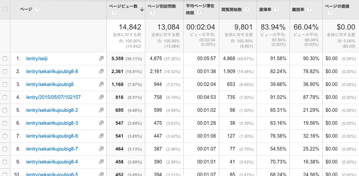Check the box for /entry/sekairikujoubig8-4 row
Image resolution: width=359 pixels, height=176 pixels.
(5, 162)
